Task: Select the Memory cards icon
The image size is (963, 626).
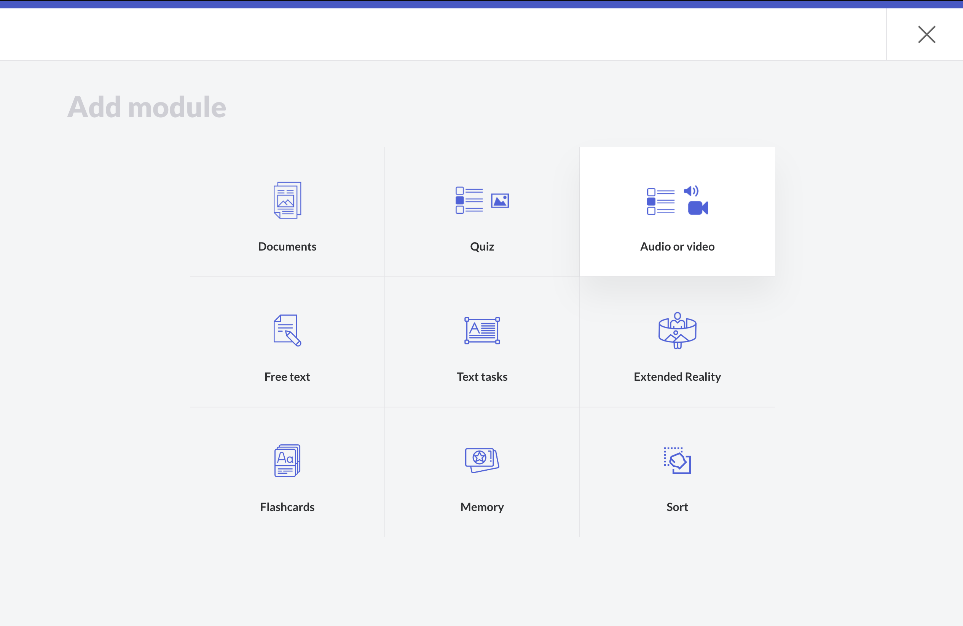Action: pyautogui.click(x=482, y=460)
